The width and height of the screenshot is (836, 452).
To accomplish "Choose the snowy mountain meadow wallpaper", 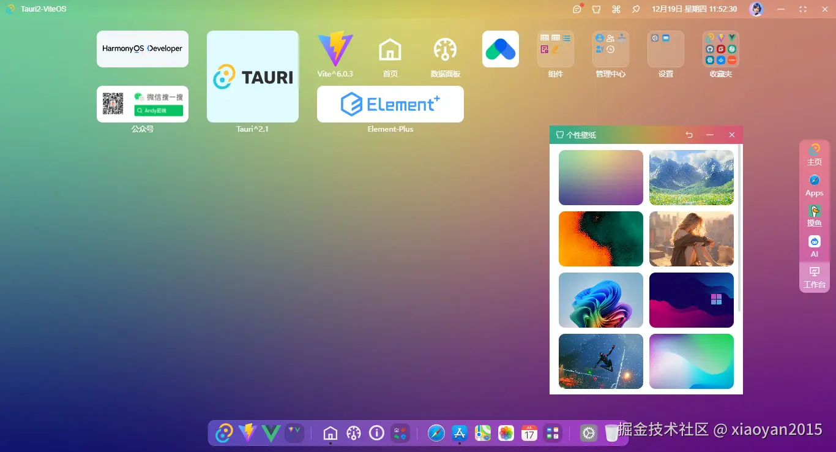I will click(691, 178).
